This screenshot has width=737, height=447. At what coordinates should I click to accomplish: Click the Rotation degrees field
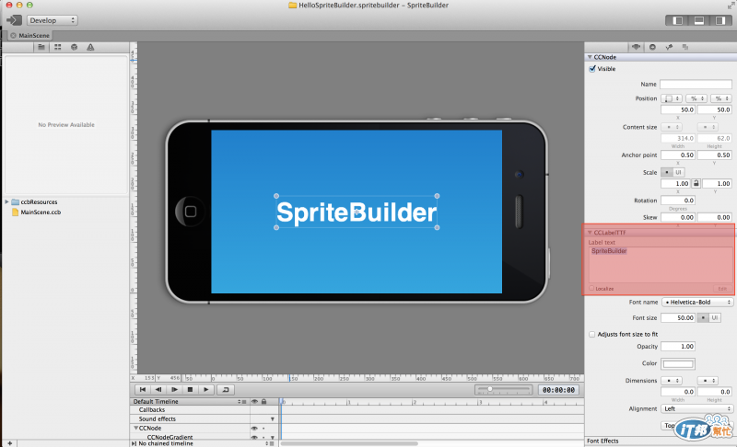pyautogui.click(x=678, y=201)
